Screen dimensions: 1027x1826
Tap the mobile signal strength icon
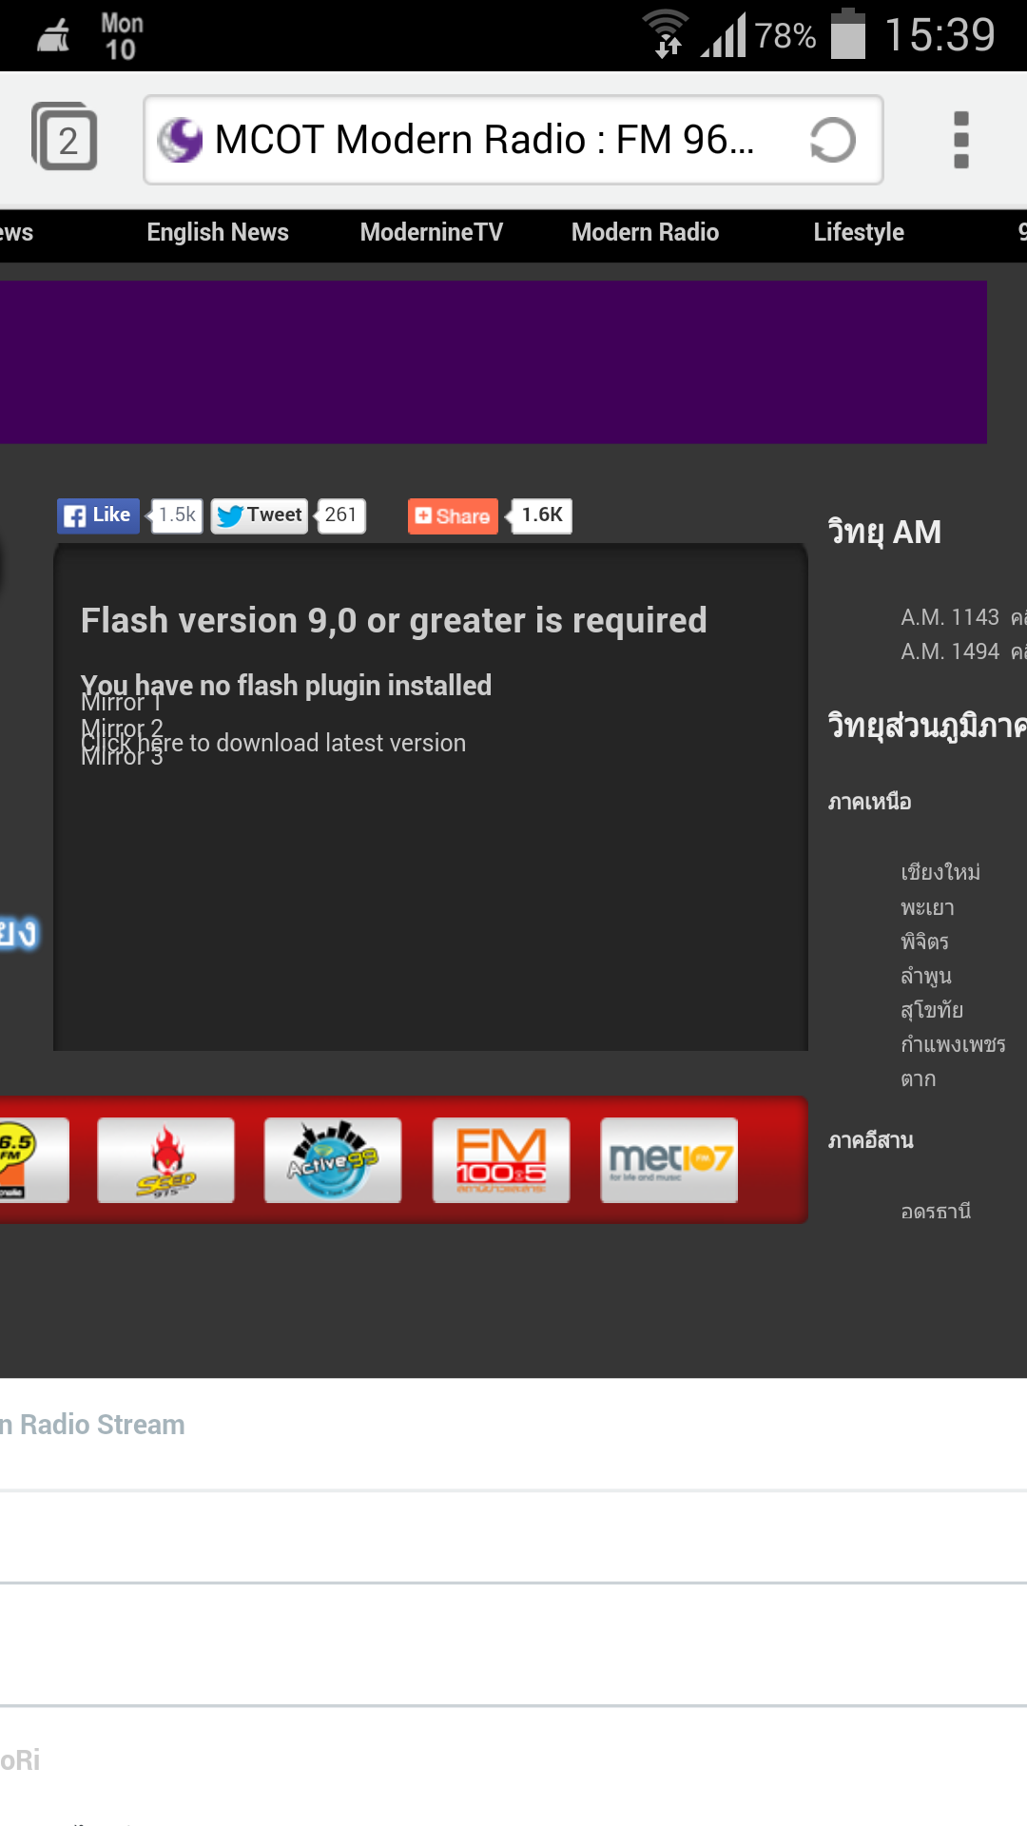point(724,36)
